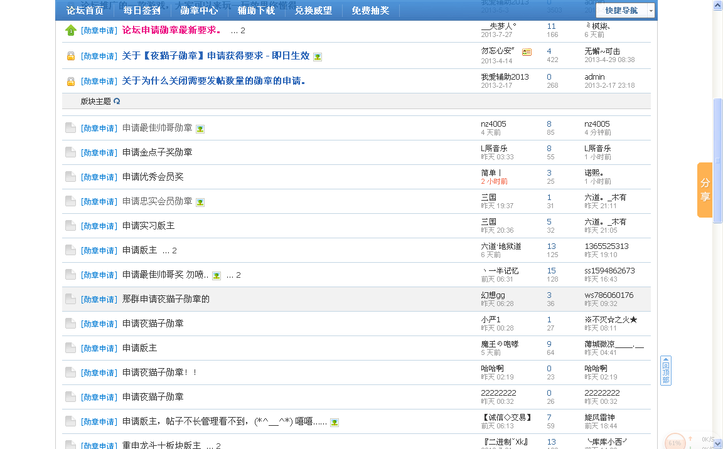The image size is (723, 449).
Task: Click the orange 分享 side tab
Action: coord(705,190)
